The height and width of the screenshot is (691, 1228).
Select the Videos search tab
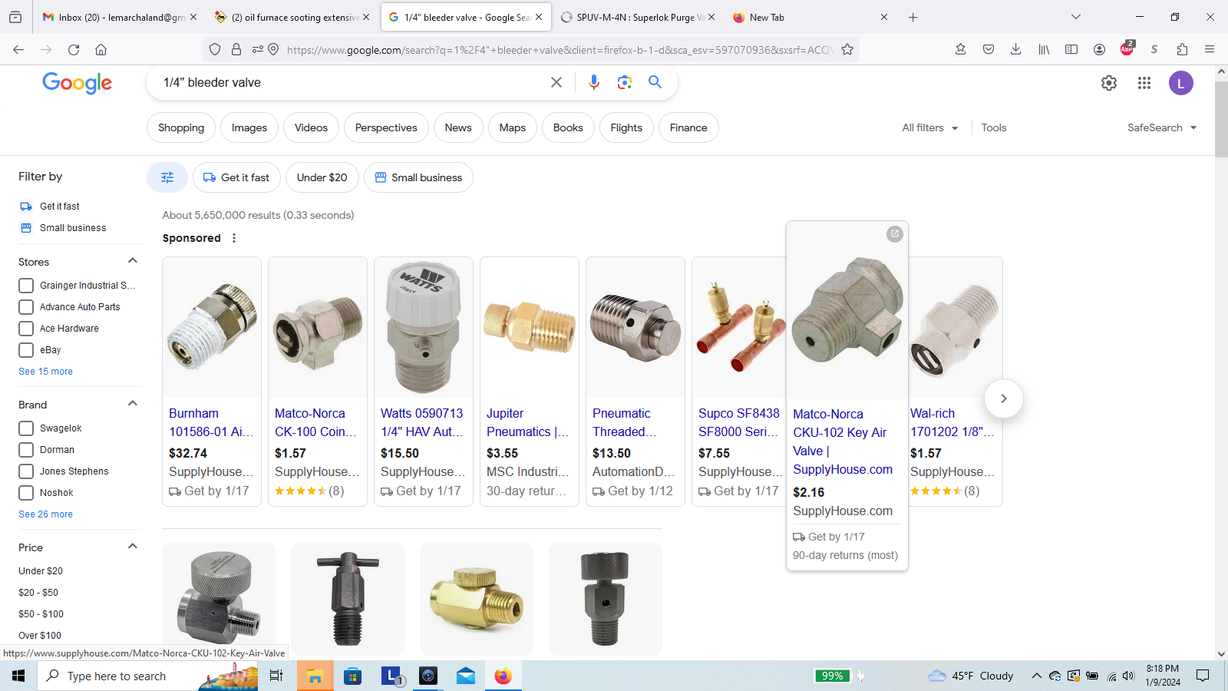(x=311, y=127)
